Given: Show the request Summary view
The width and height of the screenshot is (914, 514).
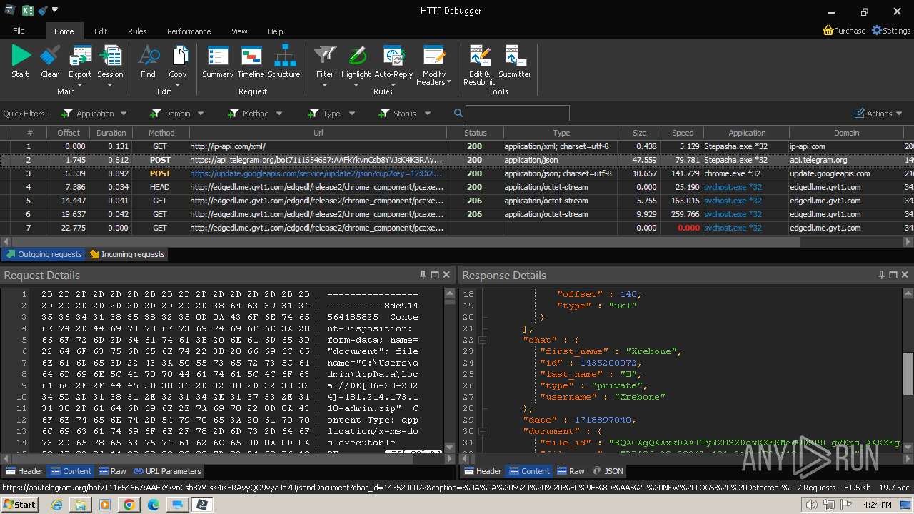Looking at the screenshot, I should click(x=218, y=61).
